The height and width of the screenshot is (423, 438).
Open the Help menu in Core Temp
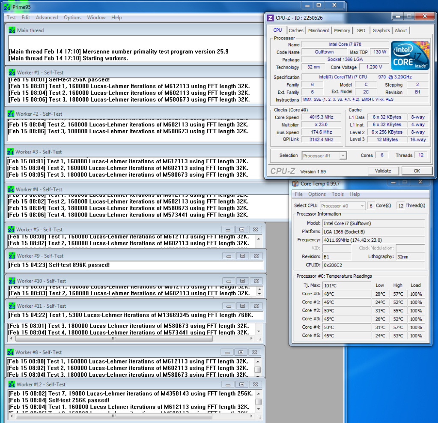pos(355,194)
